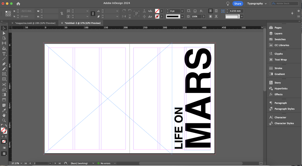Open the Swatches panel
Screen dimensions: 302x166
[x=280, y=39]
